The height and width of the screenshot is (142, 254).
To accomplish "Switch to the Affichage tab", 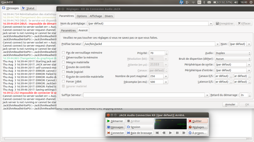I will (96, 16).
